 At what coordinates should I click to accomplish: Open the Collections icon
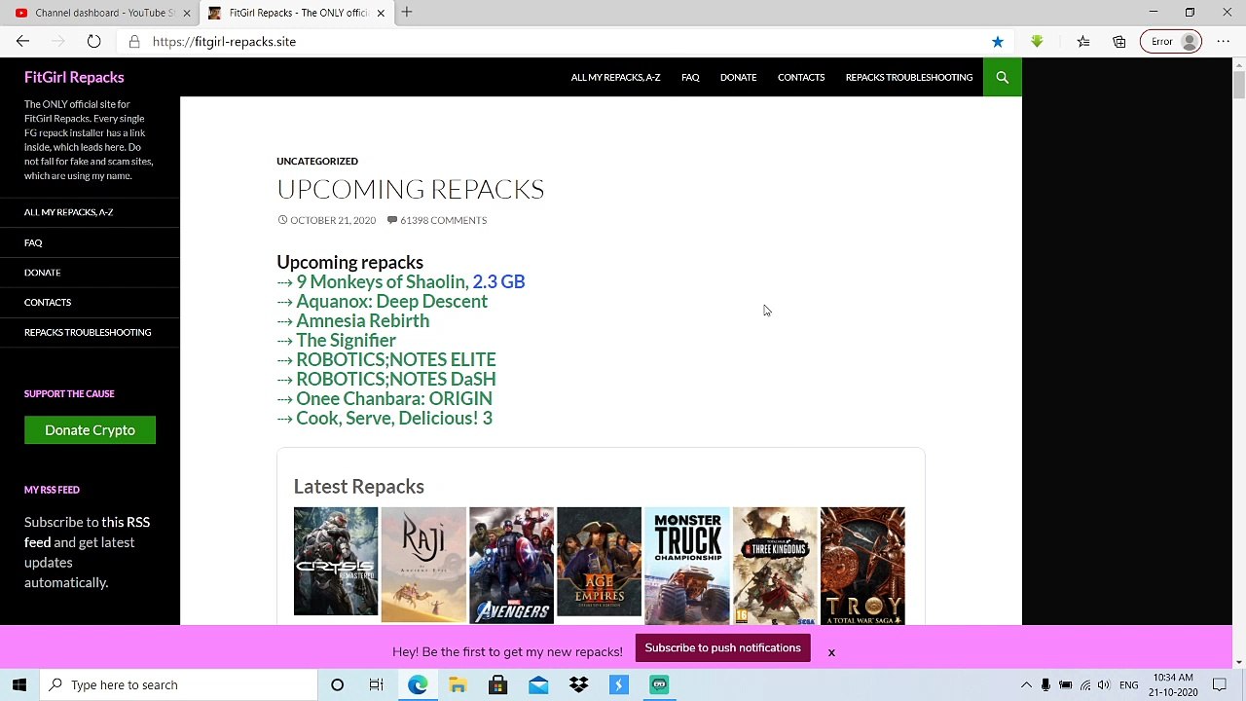[x=1119, y=42]
